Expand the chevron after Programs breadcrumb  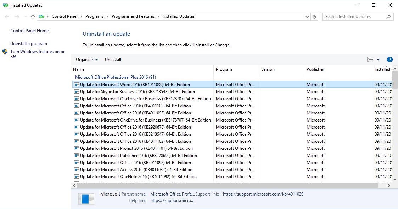coord(107,17)
